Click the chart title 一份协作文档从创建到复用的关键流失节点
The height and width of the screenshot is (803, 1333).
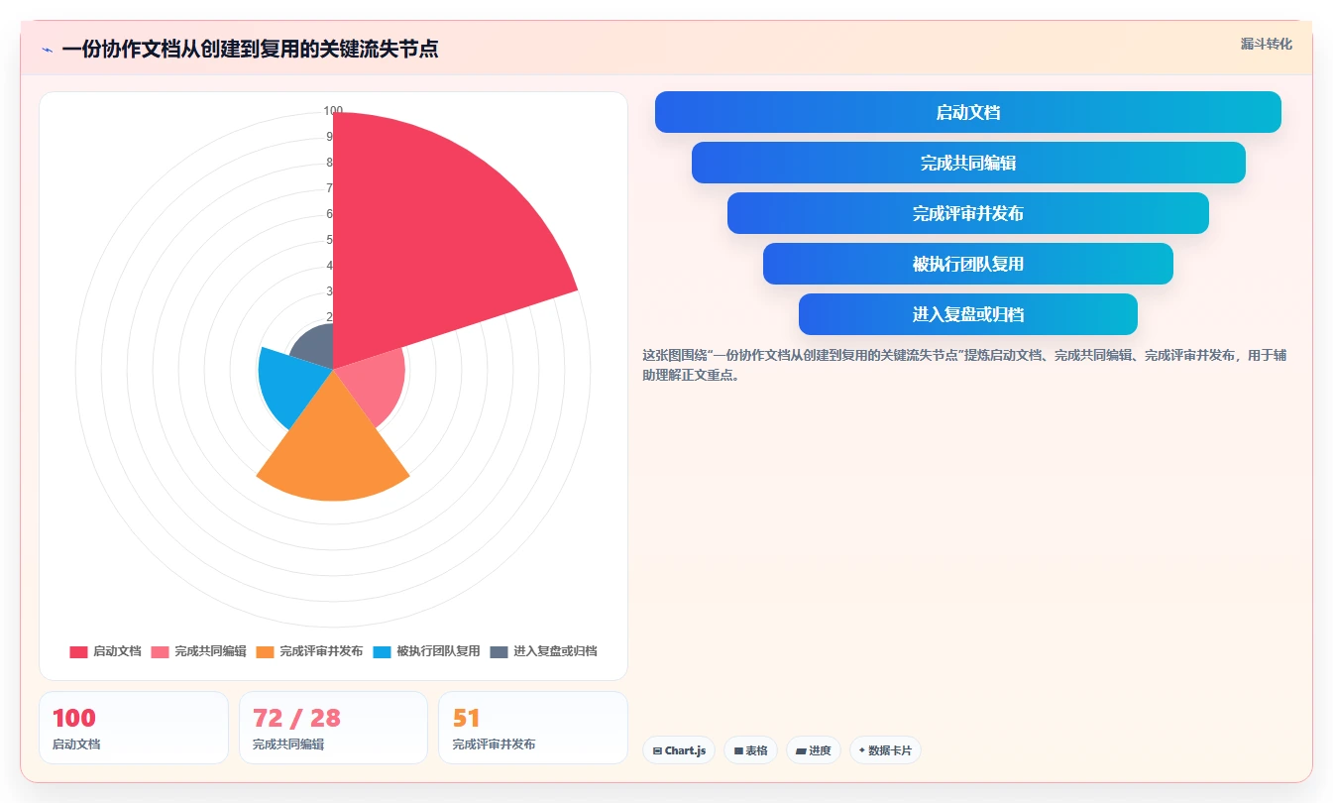click(250, 50)
